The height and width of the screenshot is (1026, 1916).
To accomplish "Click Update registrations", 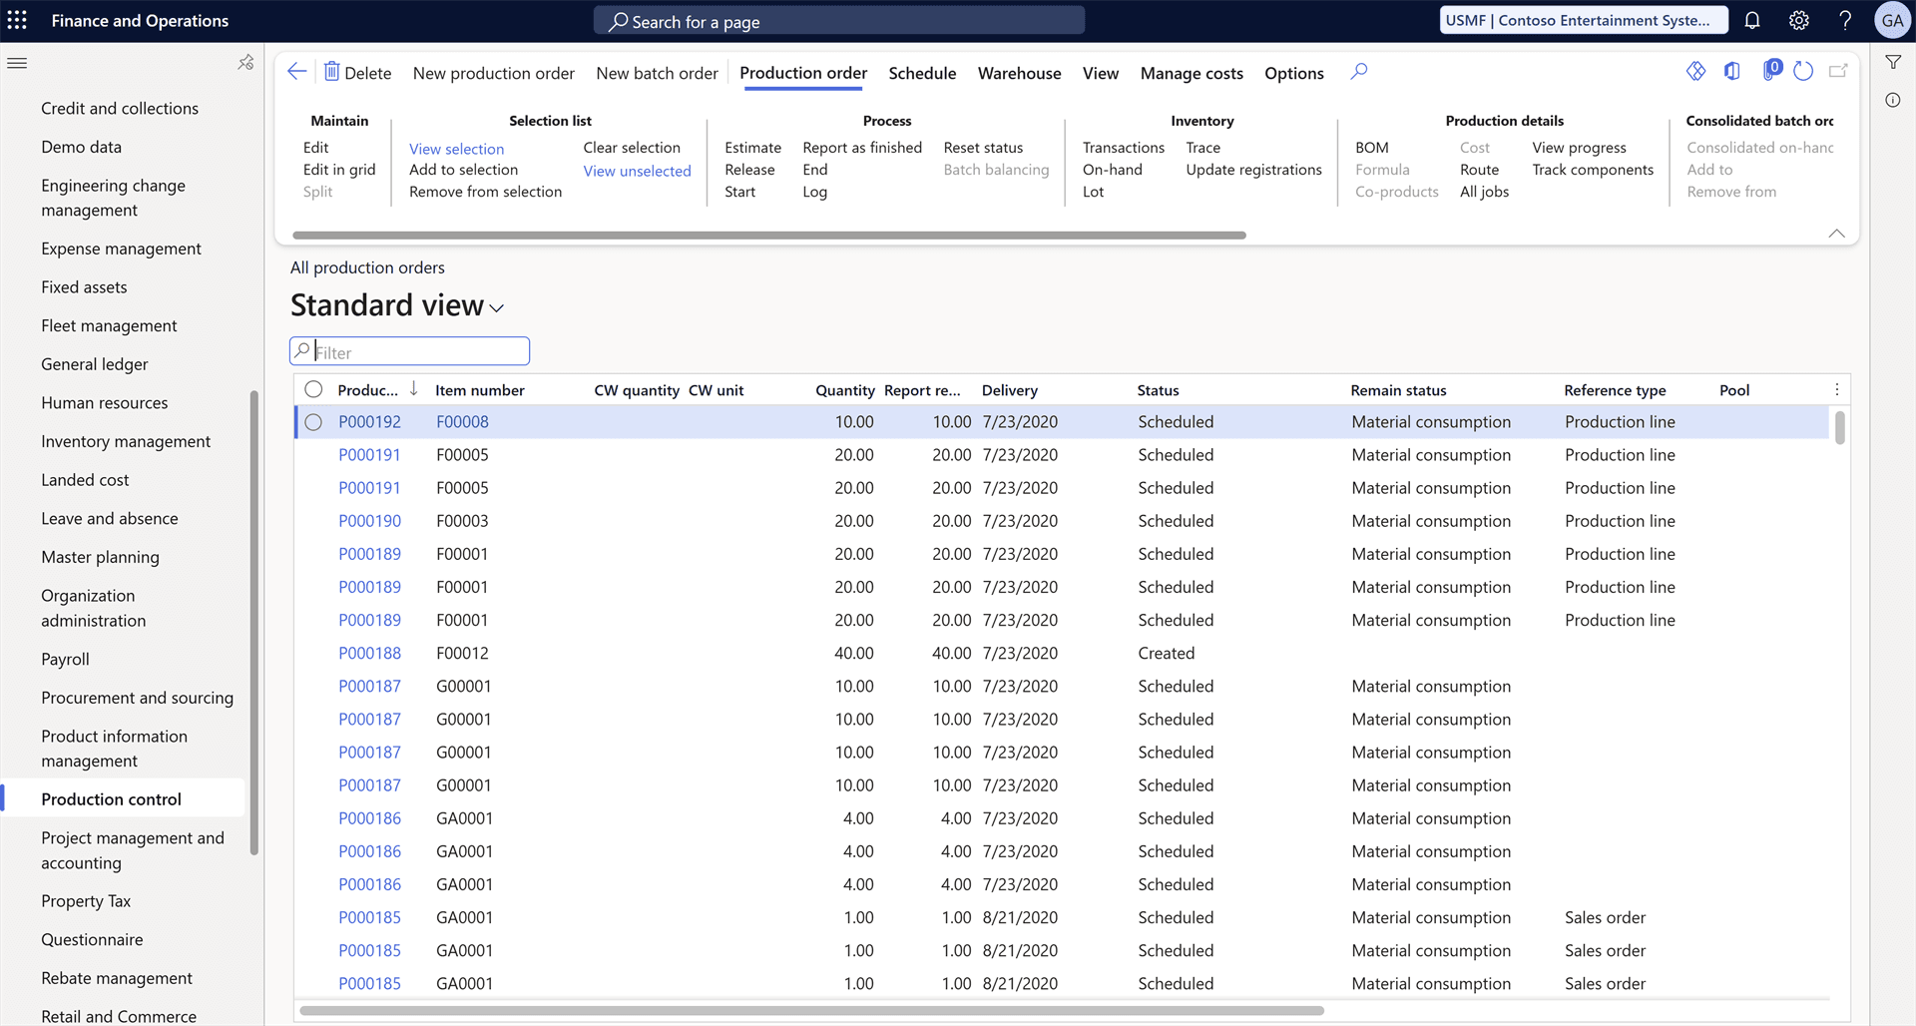I will point(1253,170).
